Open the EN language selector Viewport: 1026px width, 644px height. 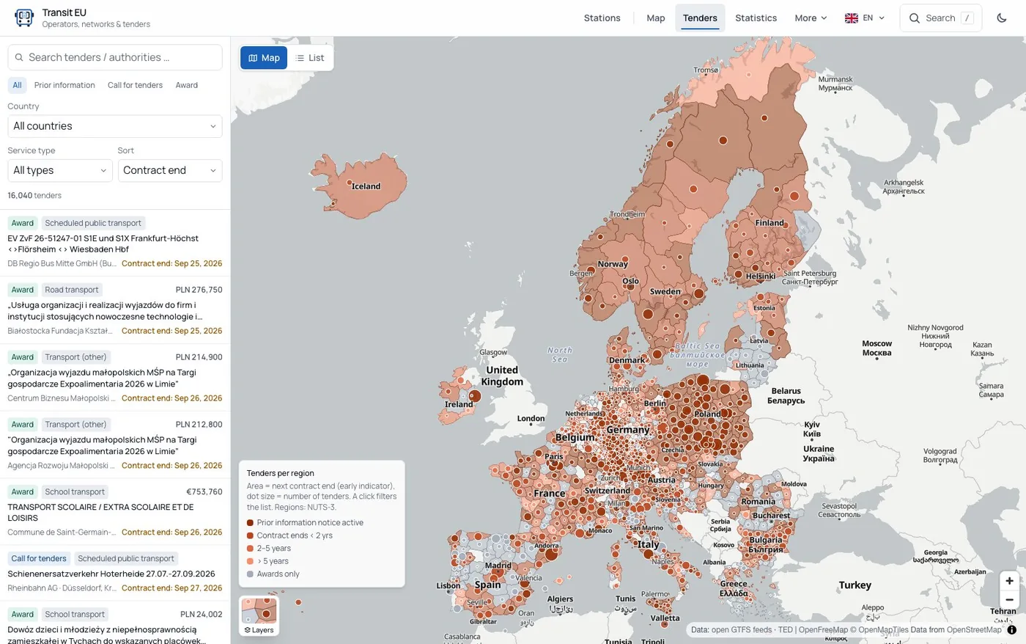tap(865, 18)
